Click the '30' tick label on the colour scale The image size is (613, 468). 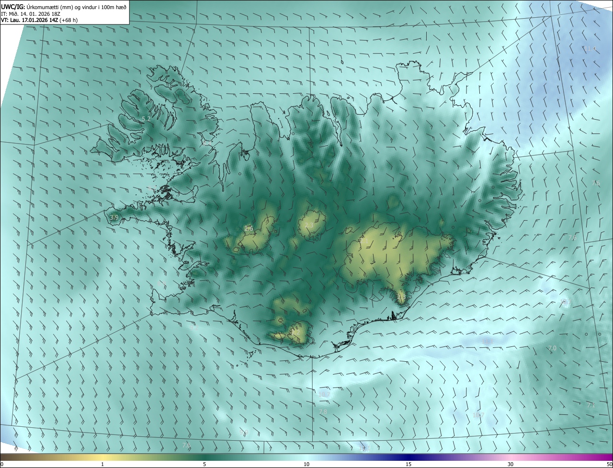click(511, 464)
